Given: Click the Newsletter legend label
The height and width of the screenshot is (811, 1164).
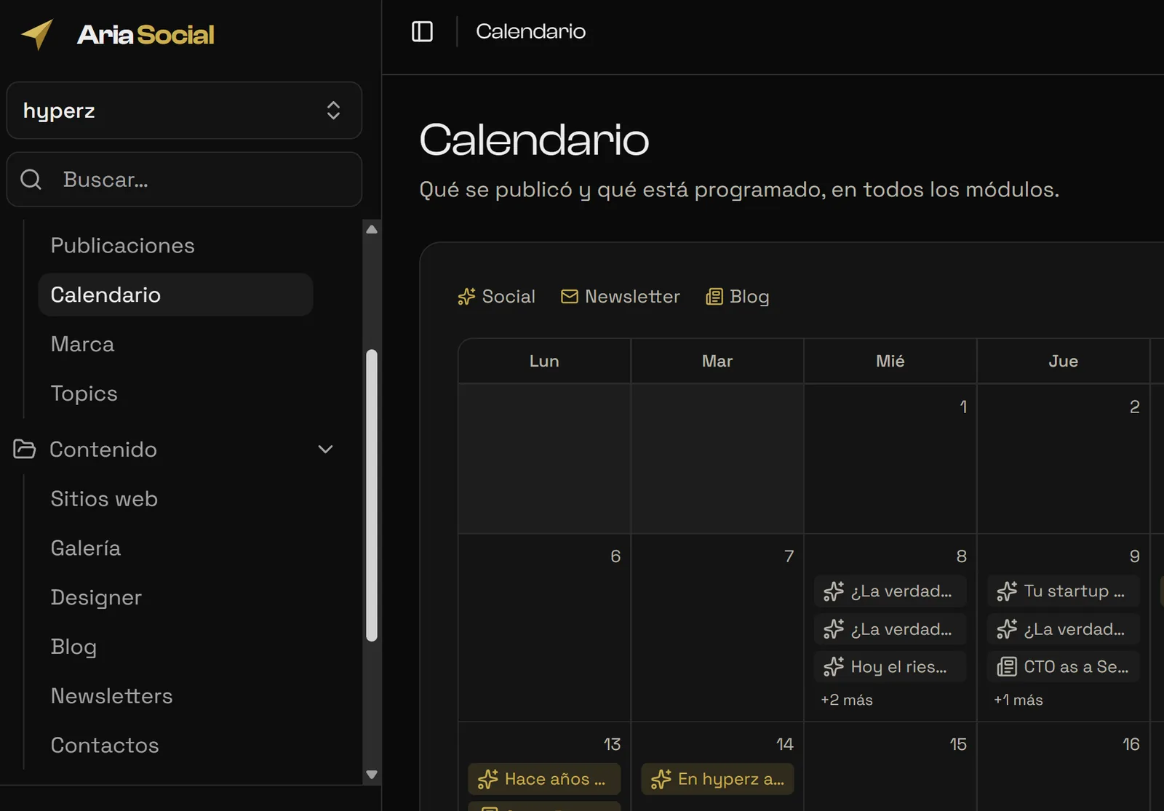Looking at the screenshot, I should 632,297.
